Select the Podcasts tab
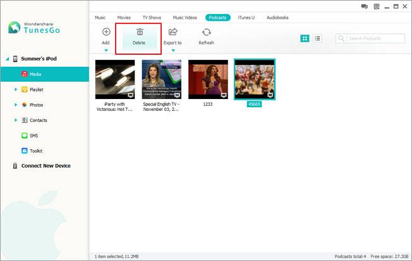This screenshot has width=412, height=261. [217, 18]
